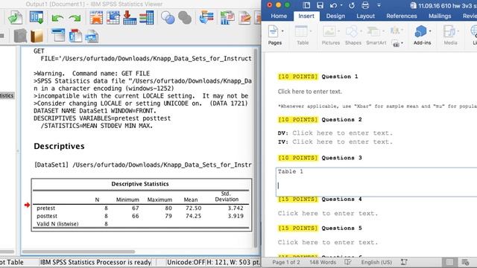Click the Insert heading icon in SPSS toolbar
The image size is (477, 268).
(x=58, y=35)
